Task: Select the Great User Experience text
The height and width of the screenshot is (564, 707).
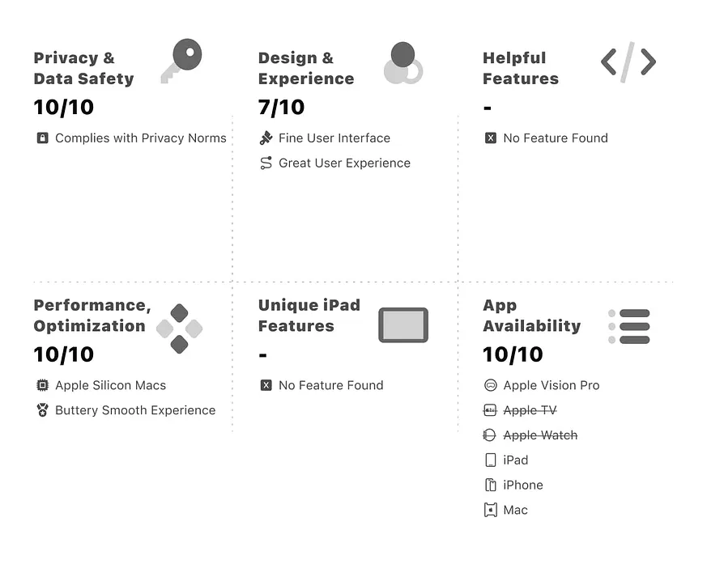Action: point(344,163)
